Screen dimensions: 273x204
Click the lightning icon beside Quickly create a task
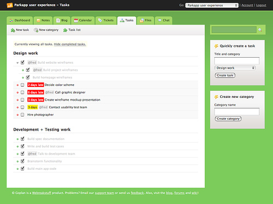[x=216, y=46]
